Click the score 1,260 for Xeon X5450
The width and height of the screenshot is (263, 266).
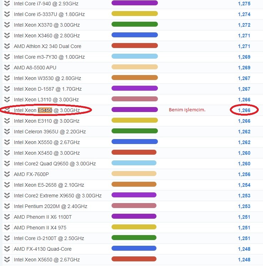pos(244,153)
